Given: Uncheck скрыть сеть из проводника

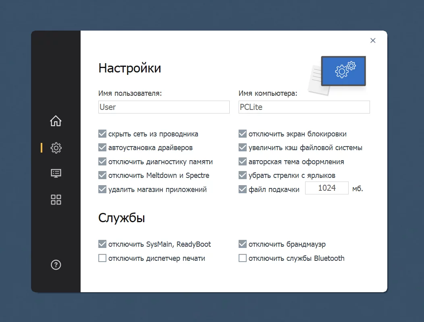Looking at the screenshot, I should (102, 134).
